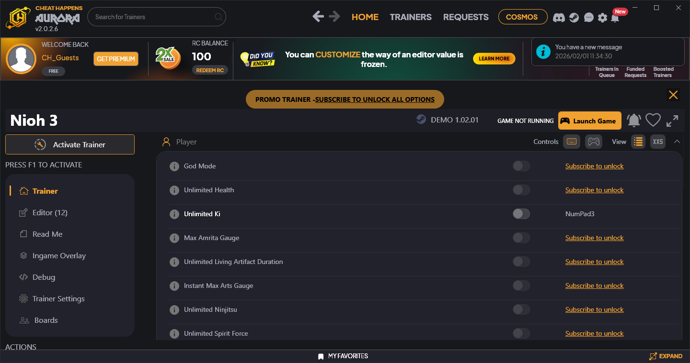Click the Search for Trainers field
The image size is (690, 363).
pyautogui.click(x=152, y=17)
